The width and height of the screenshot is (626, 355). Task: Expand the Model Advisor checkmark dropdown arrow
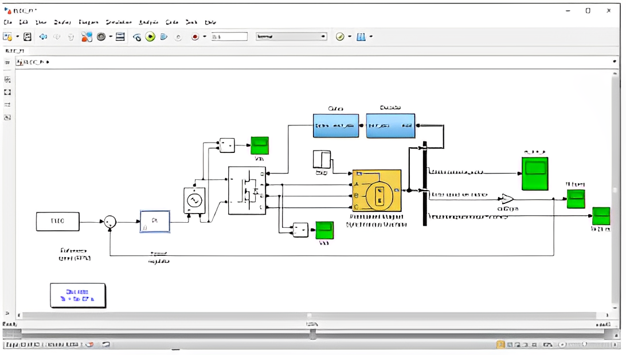pos(349,37)
